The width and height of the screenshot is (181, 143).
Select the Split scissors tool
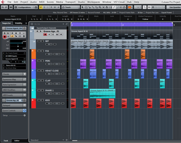(x=89, y=7)
